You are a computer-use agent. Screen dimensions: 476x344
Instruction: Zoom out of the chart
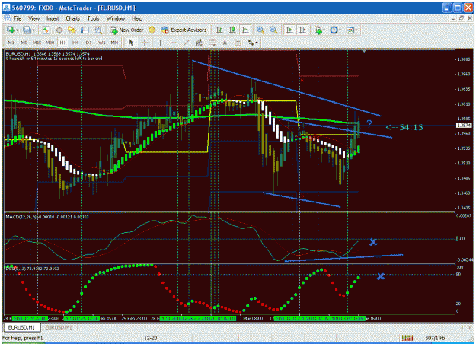click(x=273, y=30)
